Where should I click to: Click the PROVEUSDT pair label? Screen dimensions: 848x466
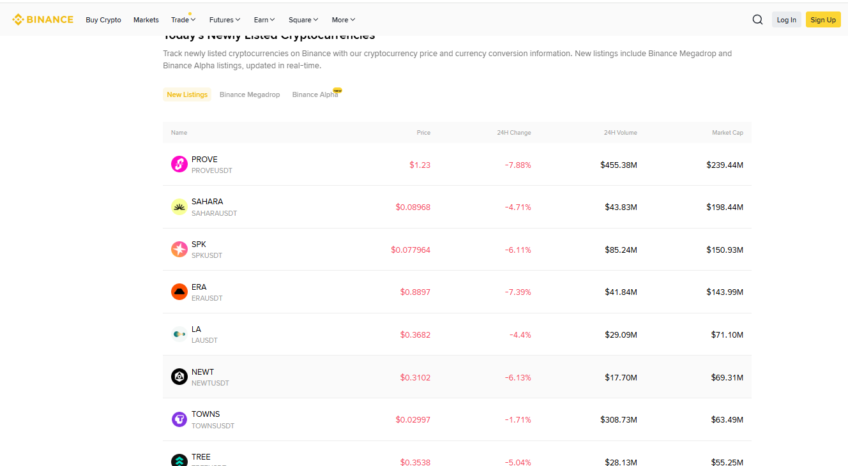click(212, 171)
